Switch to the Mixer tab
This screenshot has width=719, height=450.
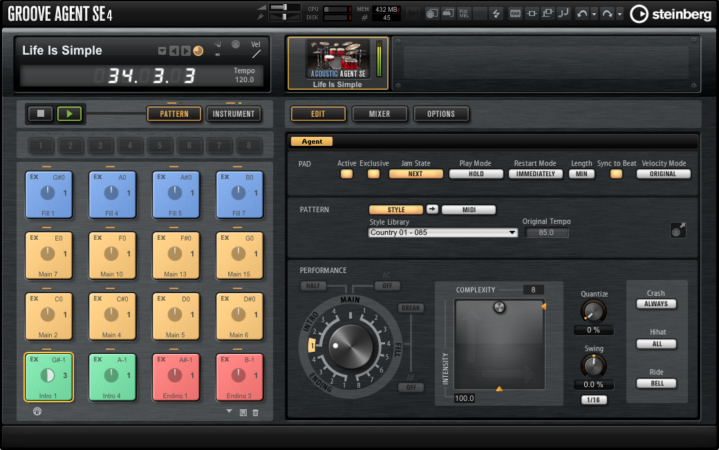[x=379, y=114]
